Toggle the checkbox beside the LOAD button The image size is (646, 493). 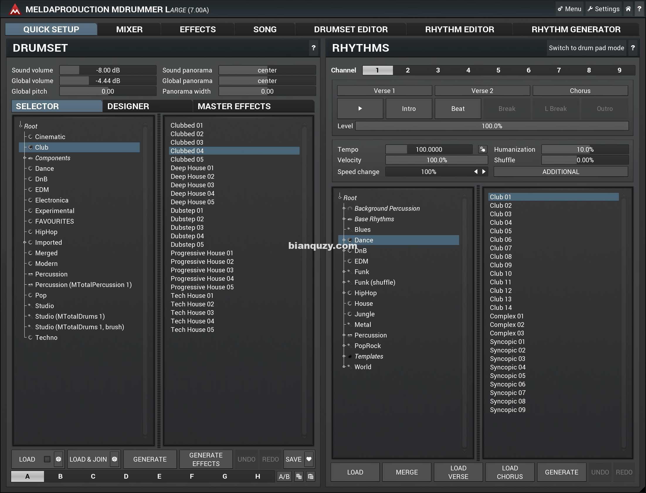[47, 459]
